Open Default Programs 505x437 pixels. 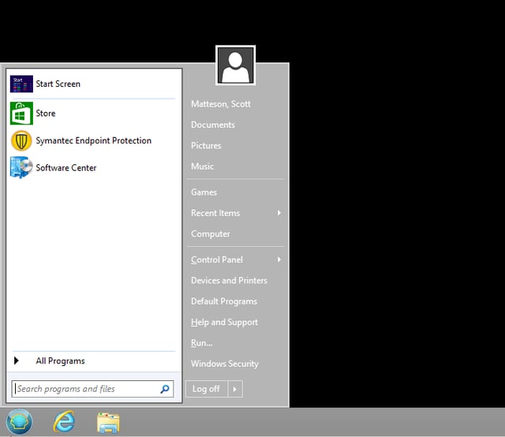224,301
